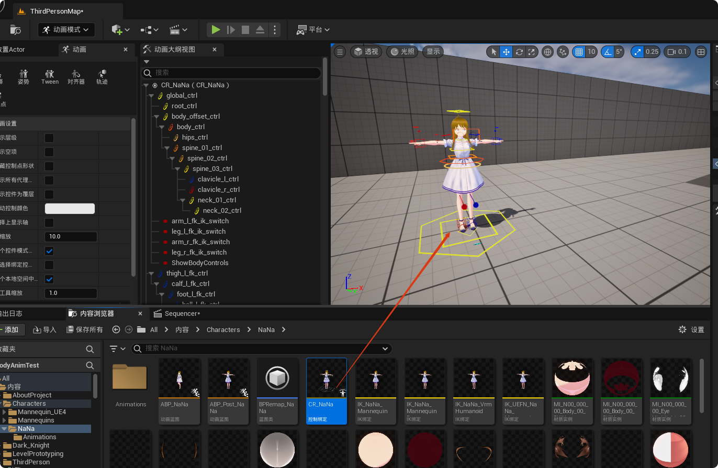Click the surface snapping icon
This screenshot has width=718, height=468.
(x=563, y=52)
